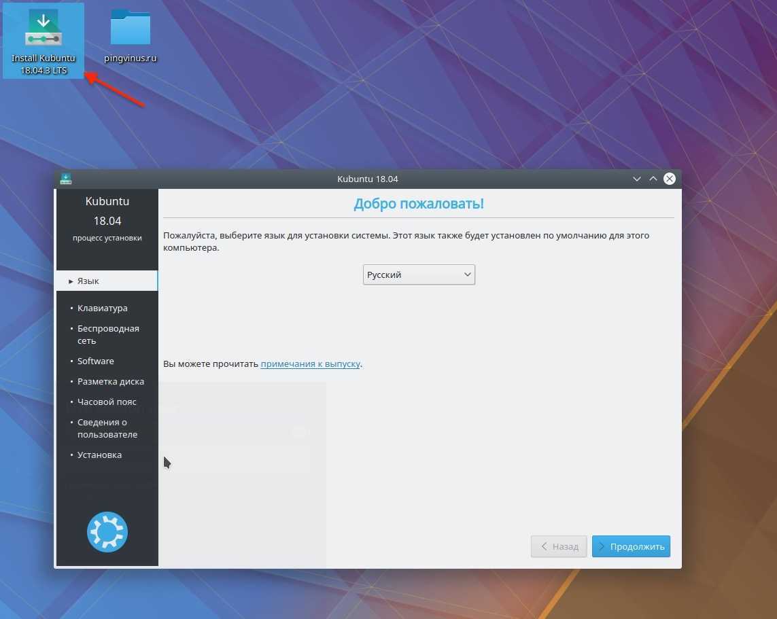The image size is (777, 619).
Task: Close the Kubuntu installer window
Action: [x=670, y=179]
